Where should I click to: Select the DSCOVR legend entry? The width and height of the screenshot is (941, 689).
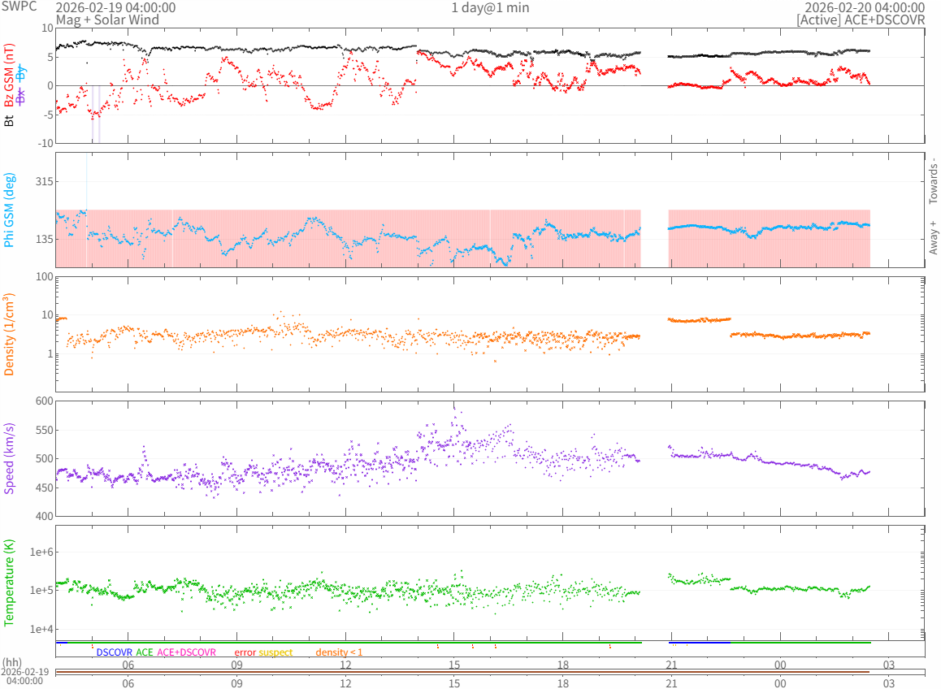coord(114,652)
